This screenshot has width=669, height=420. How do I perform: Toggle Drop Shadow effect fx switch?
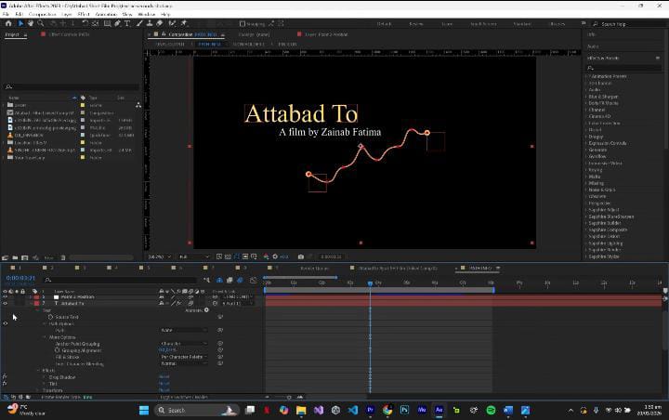point(6,376)
